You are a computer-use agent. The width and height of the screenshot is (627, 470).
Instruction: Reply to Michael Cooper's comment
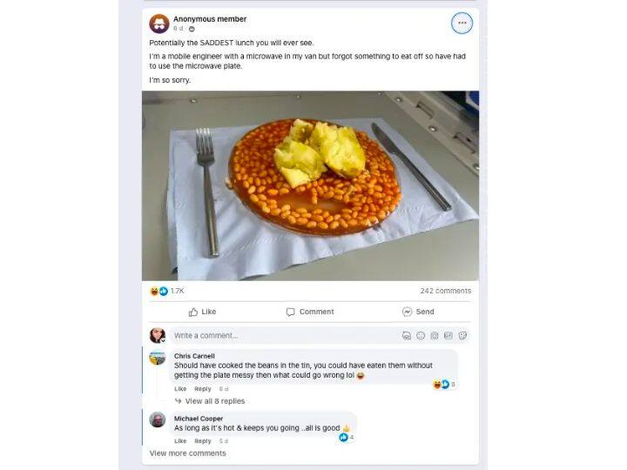(x=203, y=441)
